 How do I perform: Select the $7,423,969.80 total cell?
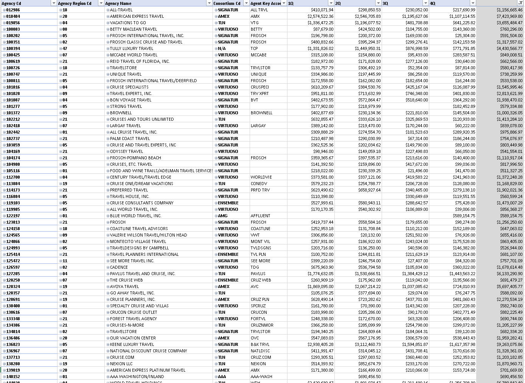point(500,16)
